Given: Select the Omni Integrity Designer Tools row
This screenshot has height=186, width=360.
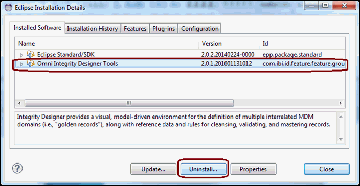Looking at the screenshot, I should point(180,64).
